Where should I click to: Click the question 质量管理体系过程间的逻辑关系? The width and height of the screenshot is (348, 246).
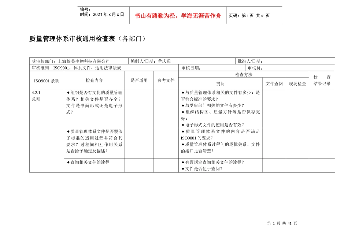click(221, 148)
